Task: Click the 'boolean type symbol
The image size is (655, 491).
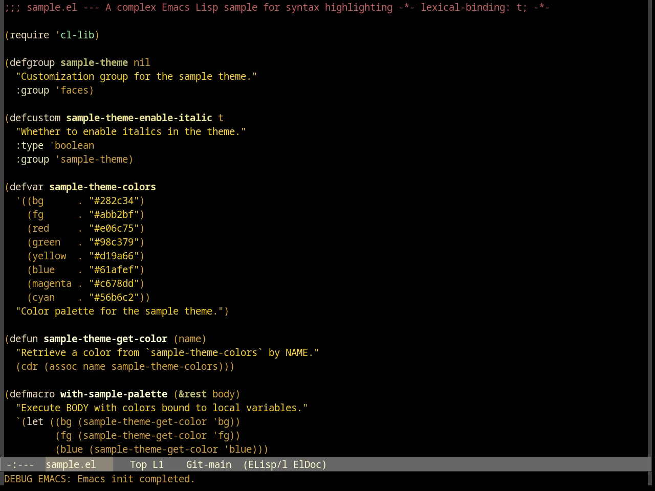Action: [72, 145]
